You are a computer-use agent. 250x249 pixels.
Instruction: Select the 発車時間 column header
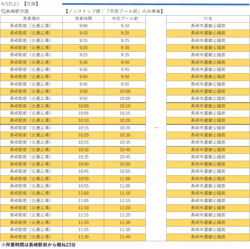coord(83,19)
